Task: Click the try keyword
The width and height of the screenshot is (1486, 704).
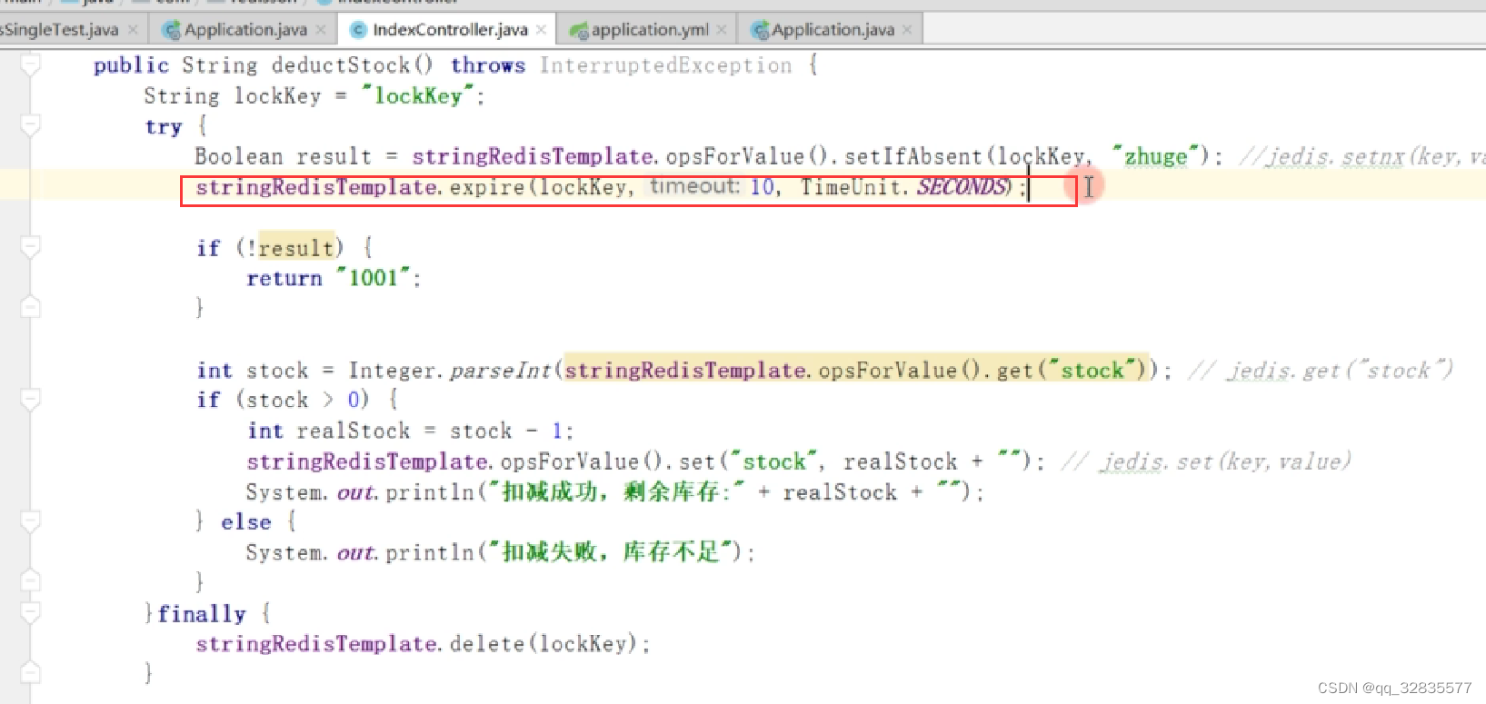Action: click(164, 126)
